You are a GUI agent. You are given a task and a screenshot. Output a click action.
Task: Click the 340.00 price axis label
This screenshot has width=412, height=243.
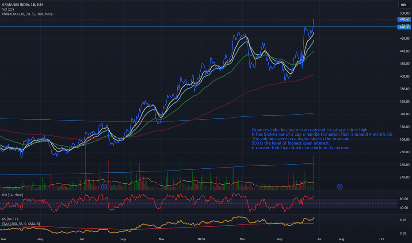click(404, 114)
